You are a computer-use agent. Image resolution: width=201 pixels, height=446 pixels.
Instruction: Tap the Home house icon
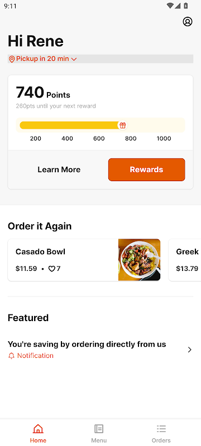(38, 429)
